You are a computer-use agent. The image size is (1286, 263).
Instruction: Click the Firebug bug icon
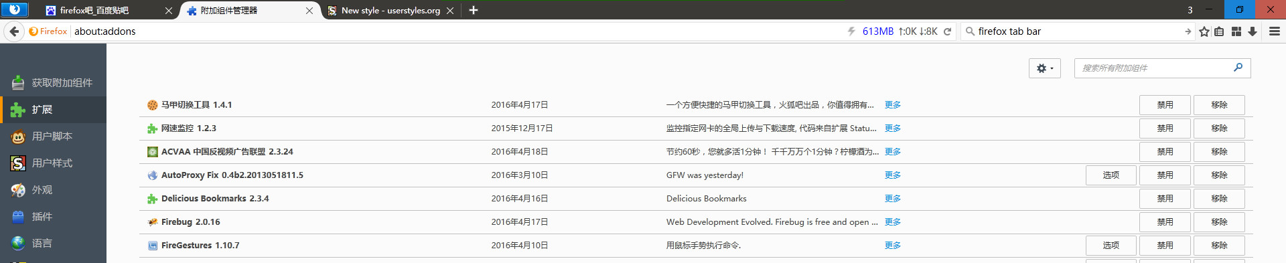point(153,222)
